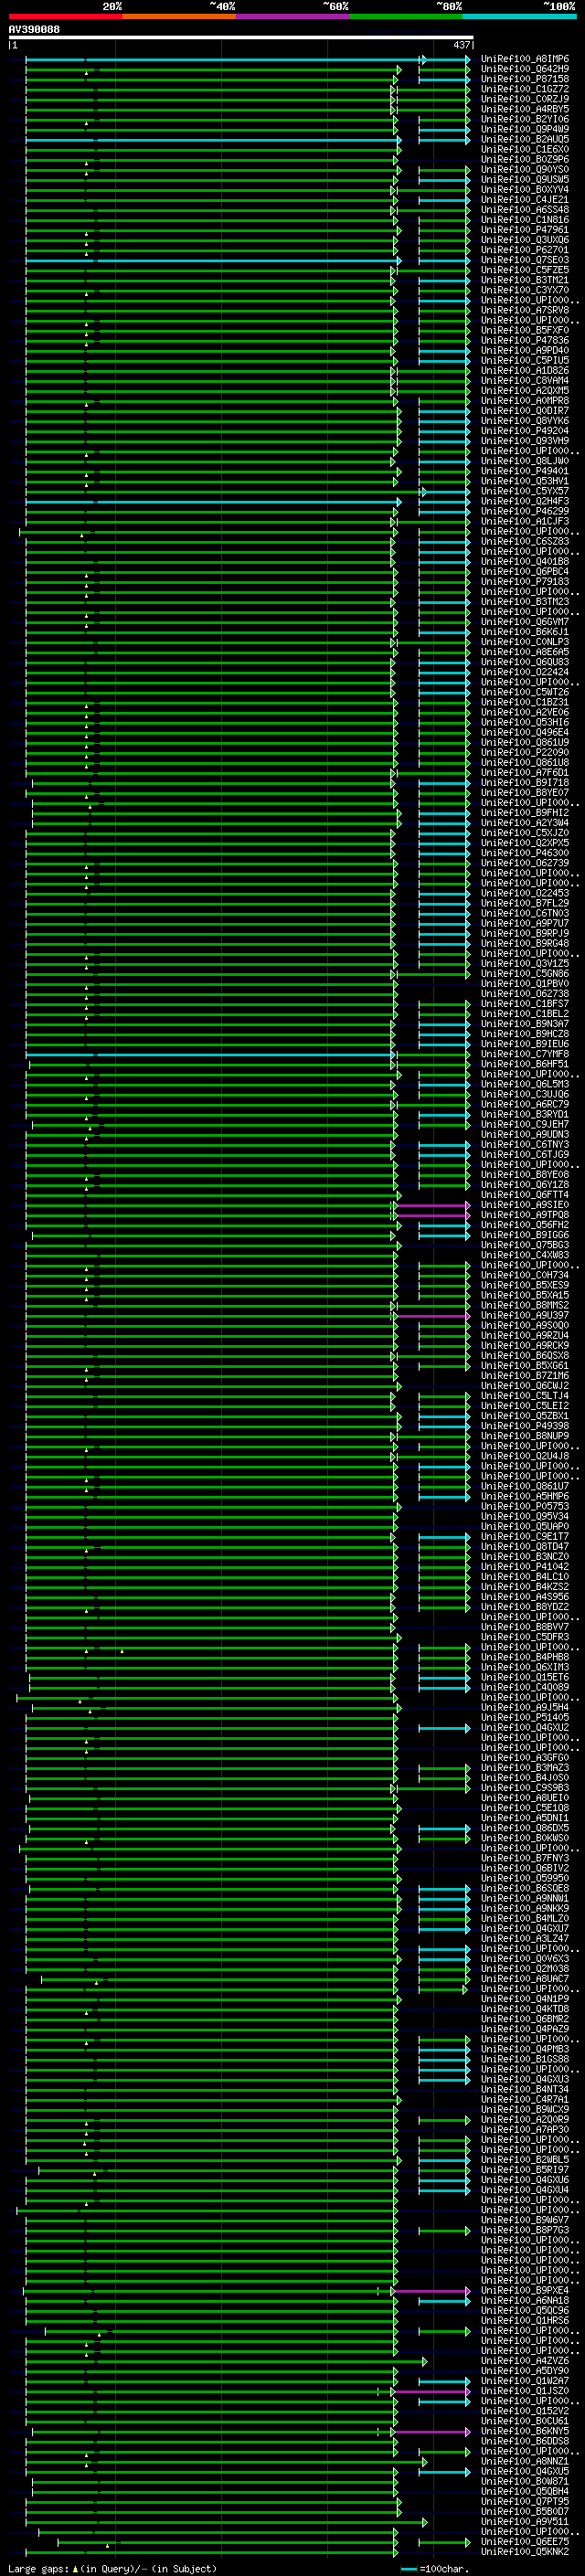This screenshot has width=585, height=2576.
Task: Select the UniRef100_B3TM21 label
Action: pos(525,280)
